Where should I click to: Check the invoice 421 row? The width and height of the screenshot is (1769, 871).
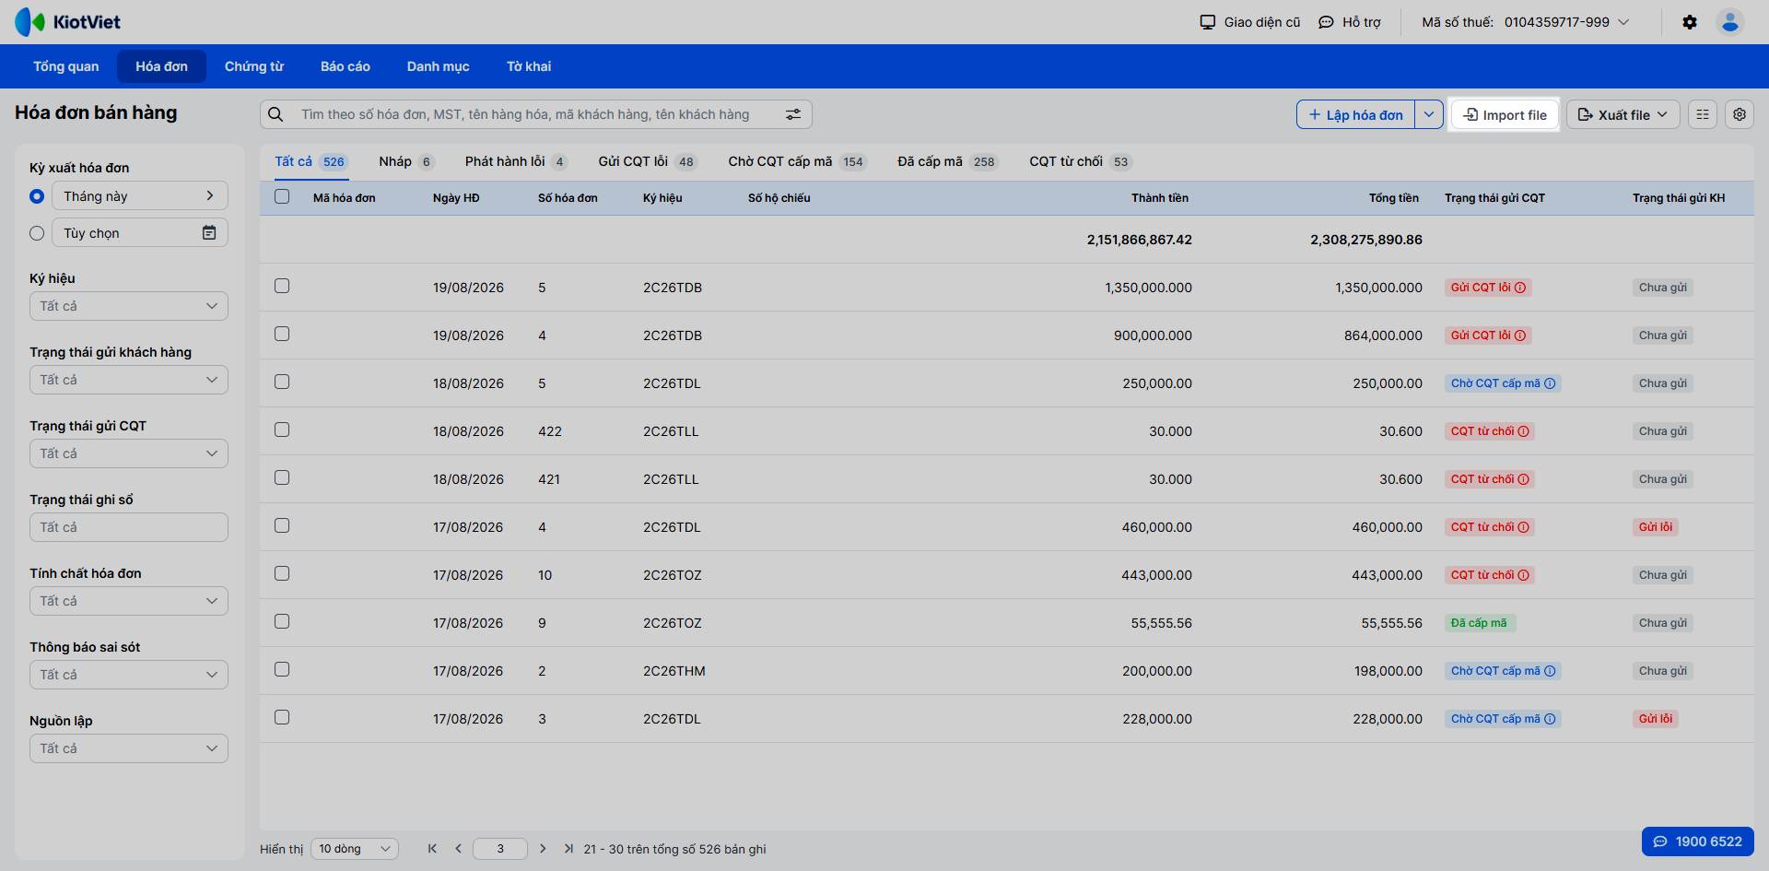click(282, 477)
